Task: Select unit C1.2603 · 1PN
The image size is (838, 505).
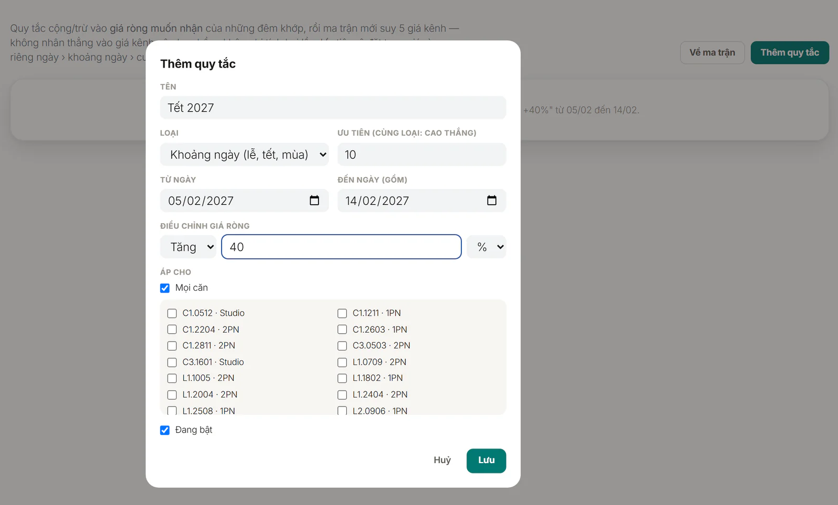Action: (342, 330)
